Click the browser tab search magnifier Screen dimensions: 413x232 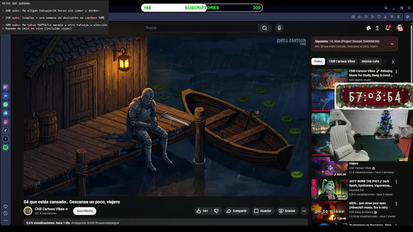(x=386, y=8)
